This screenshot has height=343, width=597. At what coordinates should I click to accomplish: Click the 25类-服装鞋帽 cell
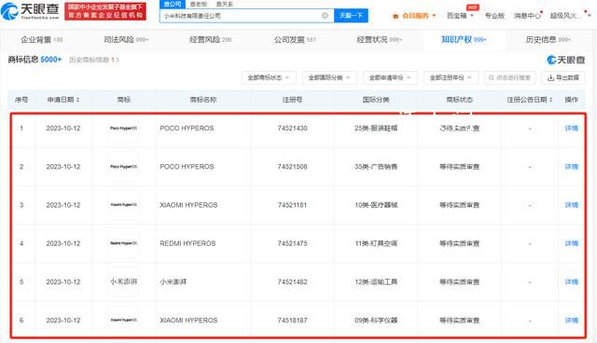376,128
